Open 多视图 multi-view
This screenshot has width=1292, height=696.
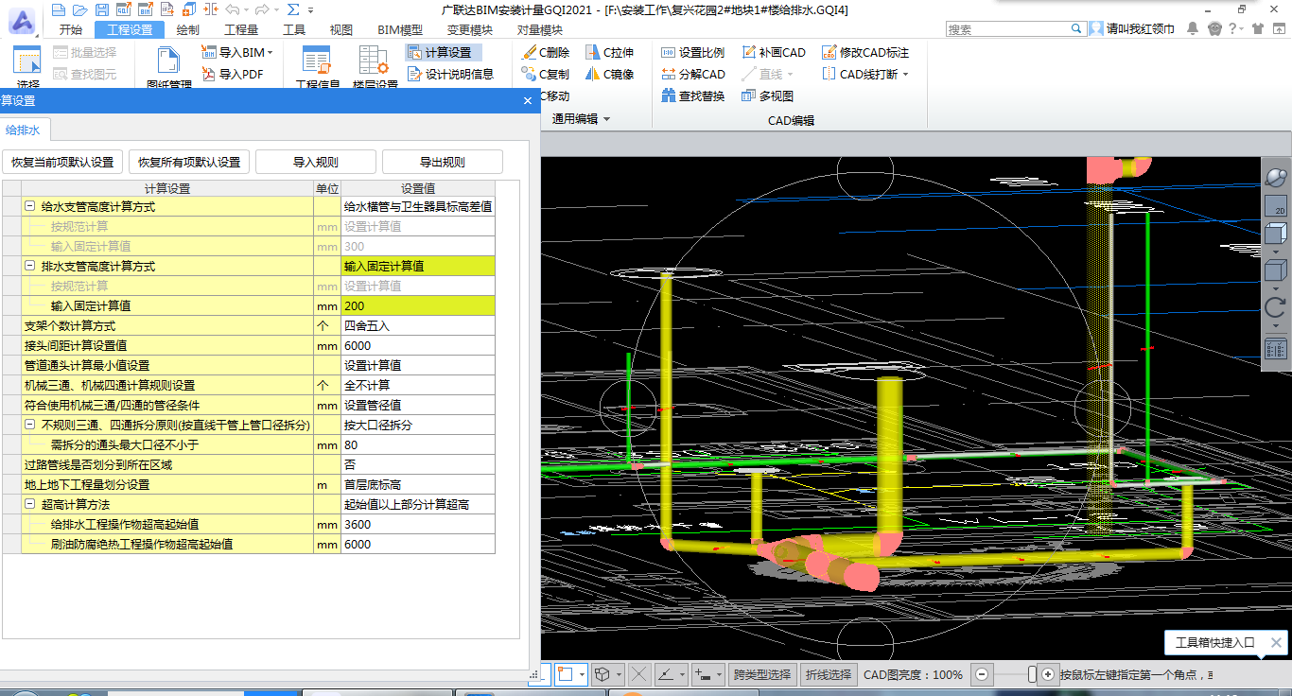click(x=767, y=96)
